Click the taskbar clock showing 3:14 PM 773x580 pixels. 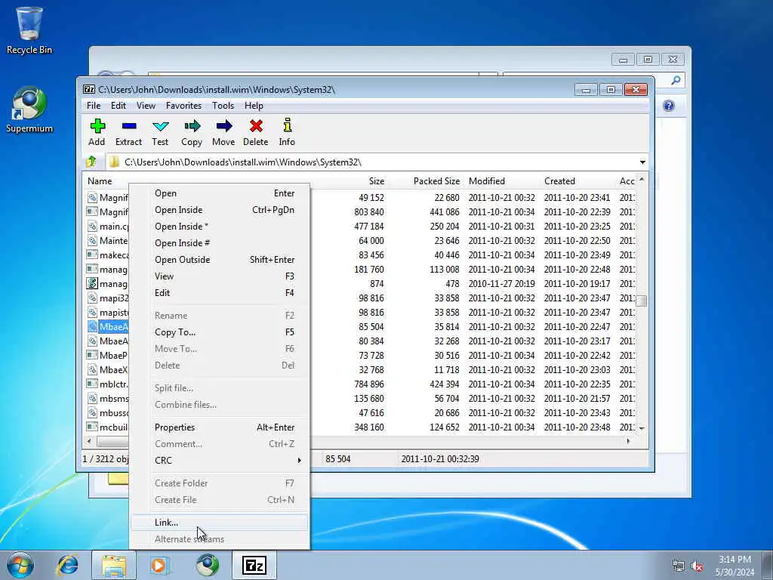(x=735, y=566)
